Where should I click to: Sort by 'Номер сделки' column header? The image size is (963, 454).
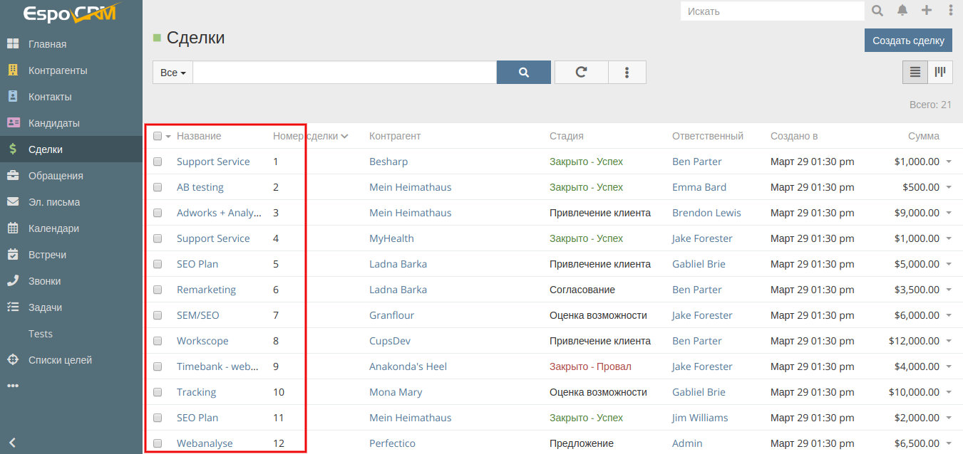(305, 136)
